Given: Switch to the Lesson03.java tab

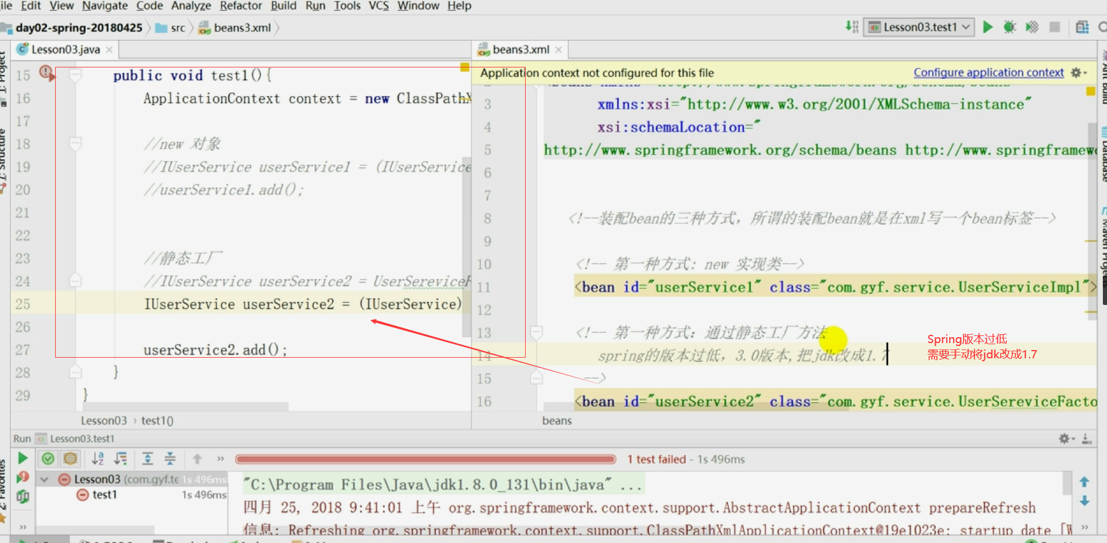Looking at the screenshot, I should coord(65,49).
